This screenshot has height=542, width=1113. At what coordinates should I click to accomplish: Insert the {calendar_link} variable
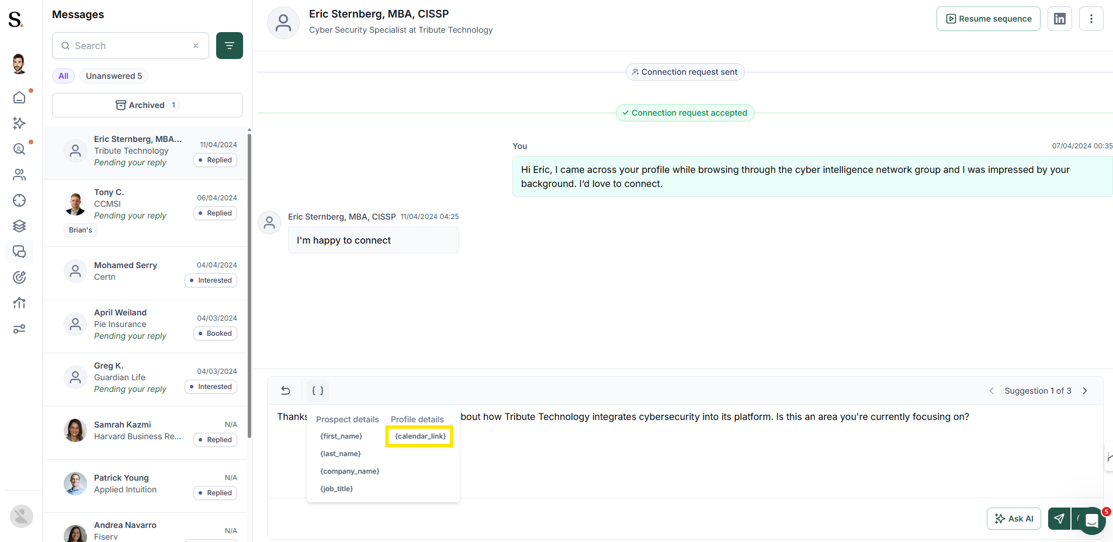[420, 436]
